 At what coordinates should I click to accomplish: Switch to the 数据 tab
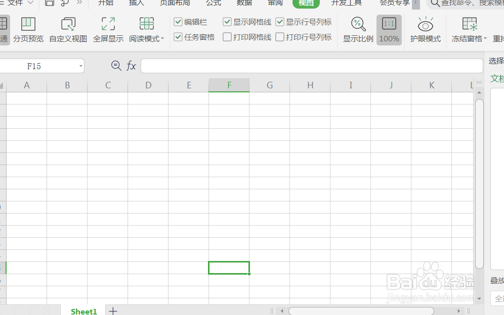(x=244, y=3)
